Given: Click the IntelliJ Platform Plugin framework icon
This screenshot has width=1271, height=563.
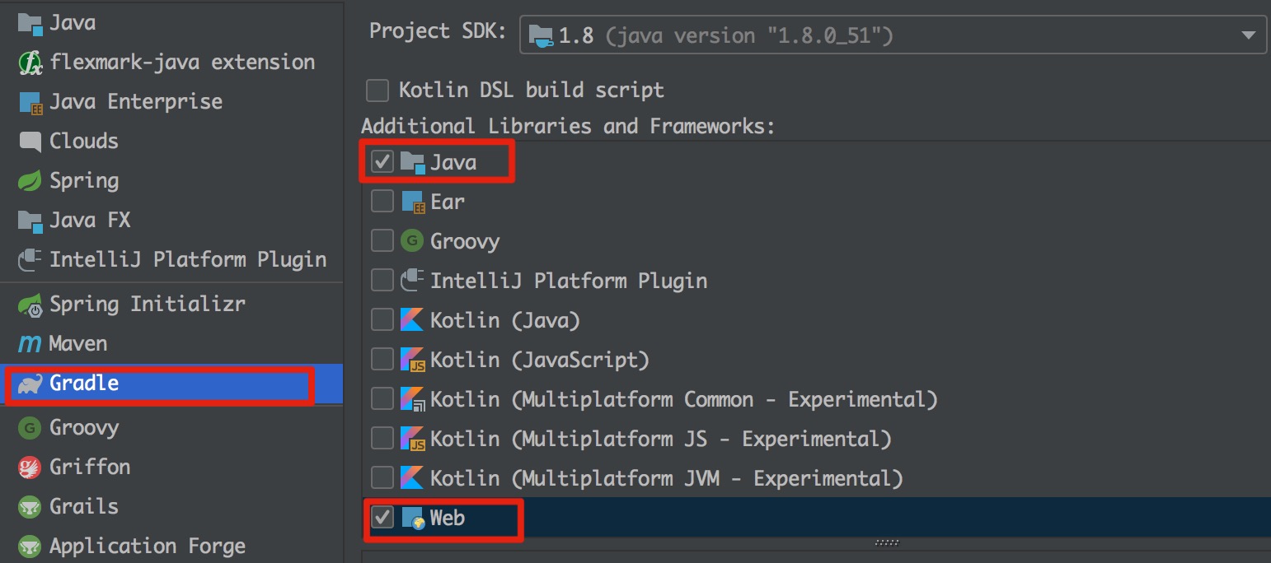Looking at the screenshot, I should [x=412, y=281].
